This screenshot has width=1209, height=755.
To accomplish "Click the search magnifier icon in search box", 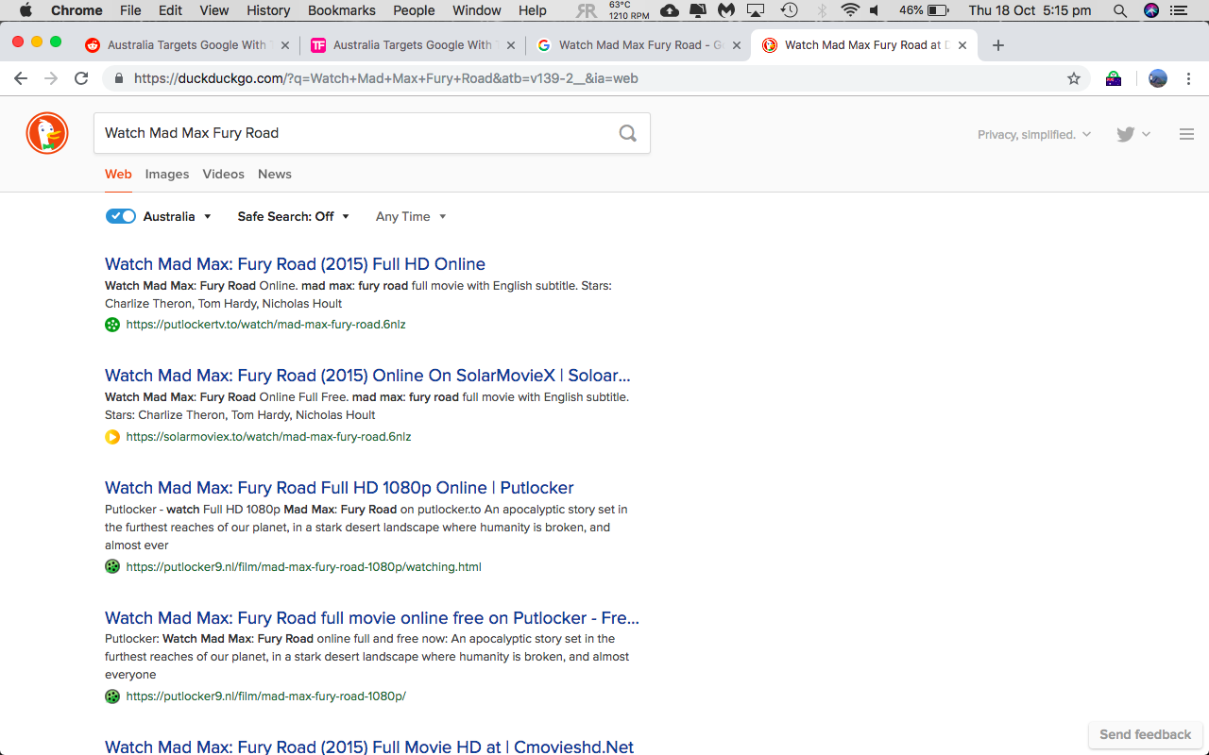I will click(627, 133).
